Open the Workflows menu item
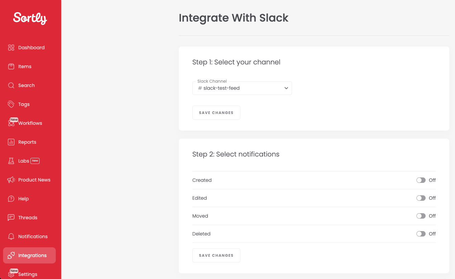The image size is (455, 279). 29,123
